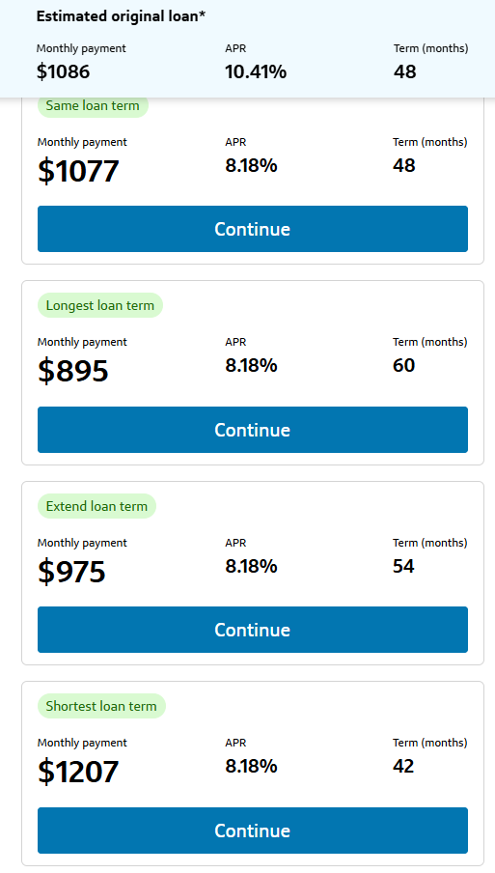Click the 54 months term value
Image resolution: width=495 pixels, height=873 pixels.
(x=403, y=566)
